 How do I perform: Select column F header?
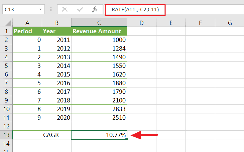point(200,23)
